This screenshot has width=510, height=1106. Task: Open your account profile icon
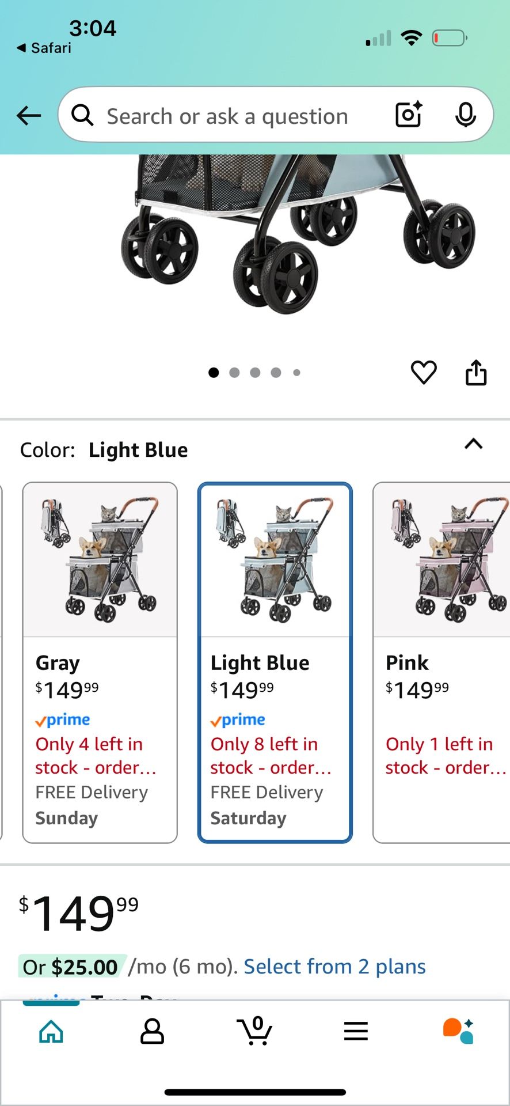click(151, 1032)
